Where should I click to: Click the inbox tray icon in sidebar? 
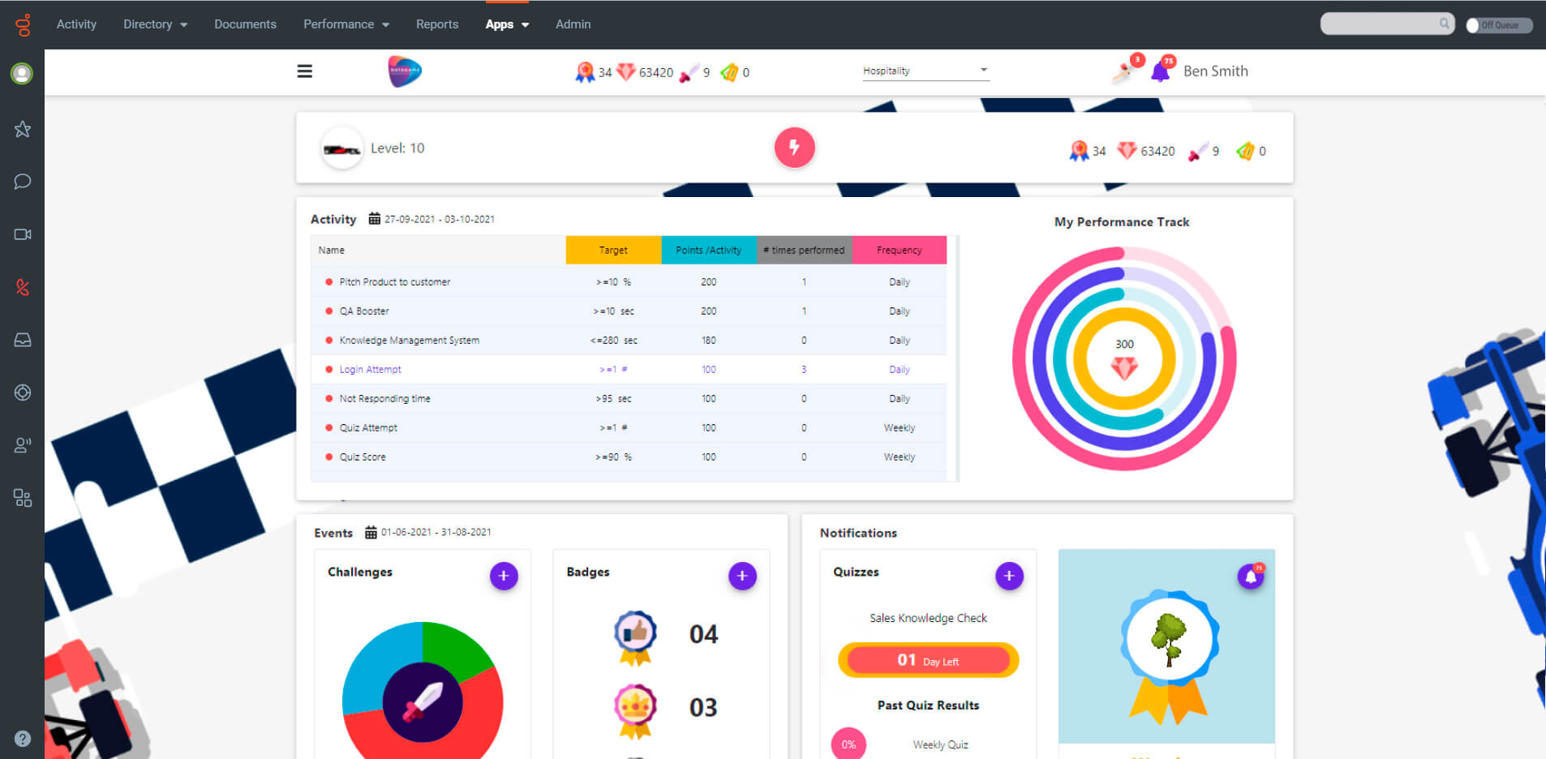pyautogui.click(x=23, y=340)
